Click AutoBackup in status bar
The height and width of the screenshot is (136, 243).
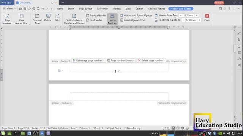133,128
